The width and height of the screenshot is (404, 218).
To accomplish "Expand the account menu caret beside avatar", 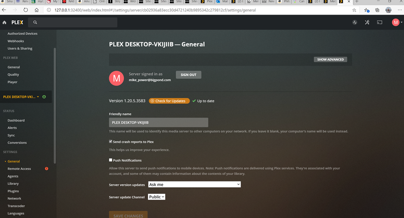I will pyautogui.click(x=401, y=22).
